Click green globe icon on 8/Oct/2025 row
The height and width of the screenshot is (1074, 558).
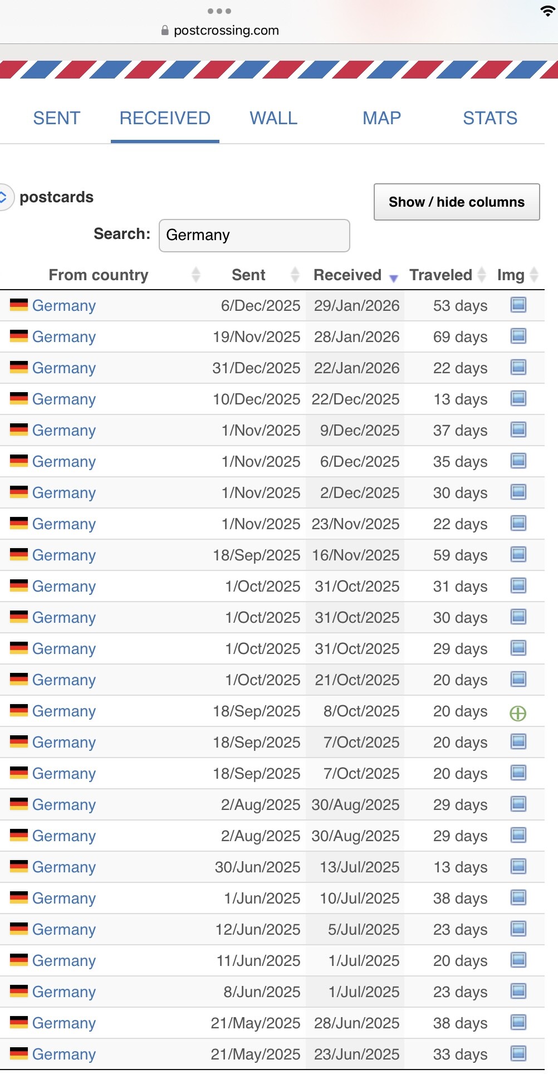point(518,713)
